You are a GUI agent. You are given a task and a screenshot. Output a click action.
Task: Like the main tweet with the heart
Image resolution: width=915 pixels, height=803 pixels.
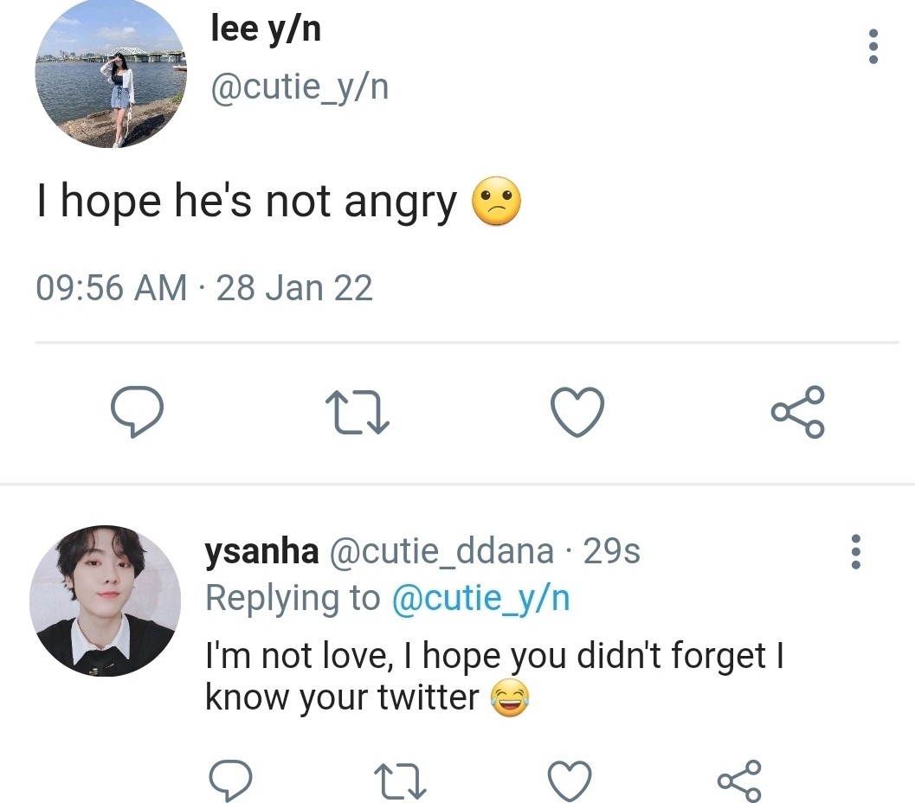click(x=577, y=412)
